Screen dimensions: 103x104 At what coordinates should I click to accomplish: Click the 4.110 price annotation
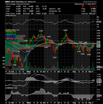pos(28,51)
